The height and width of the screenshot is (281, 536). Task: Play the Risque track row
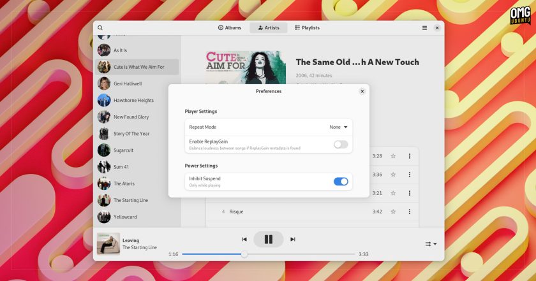312,212
